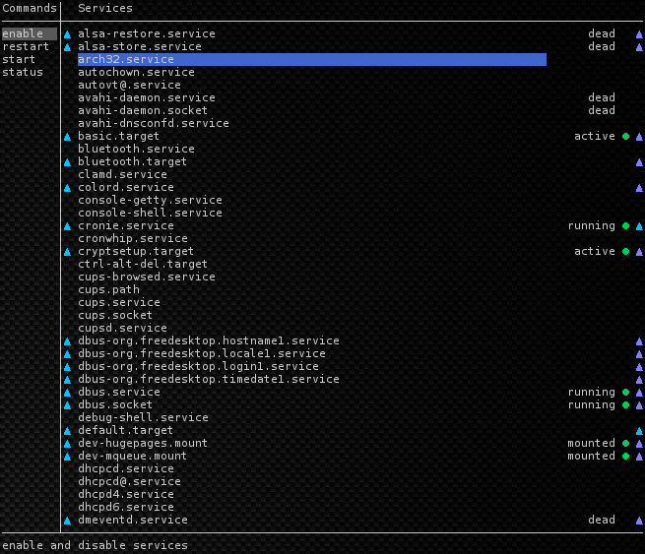This screenshot has width=645, height=554.
Task: Click the blue enabled marker beside dbus.service
Action: click(x=67, y=393)
